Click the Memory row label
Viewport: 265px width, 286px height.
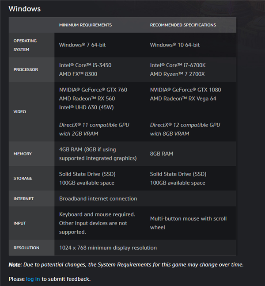[x=23, y=154]
